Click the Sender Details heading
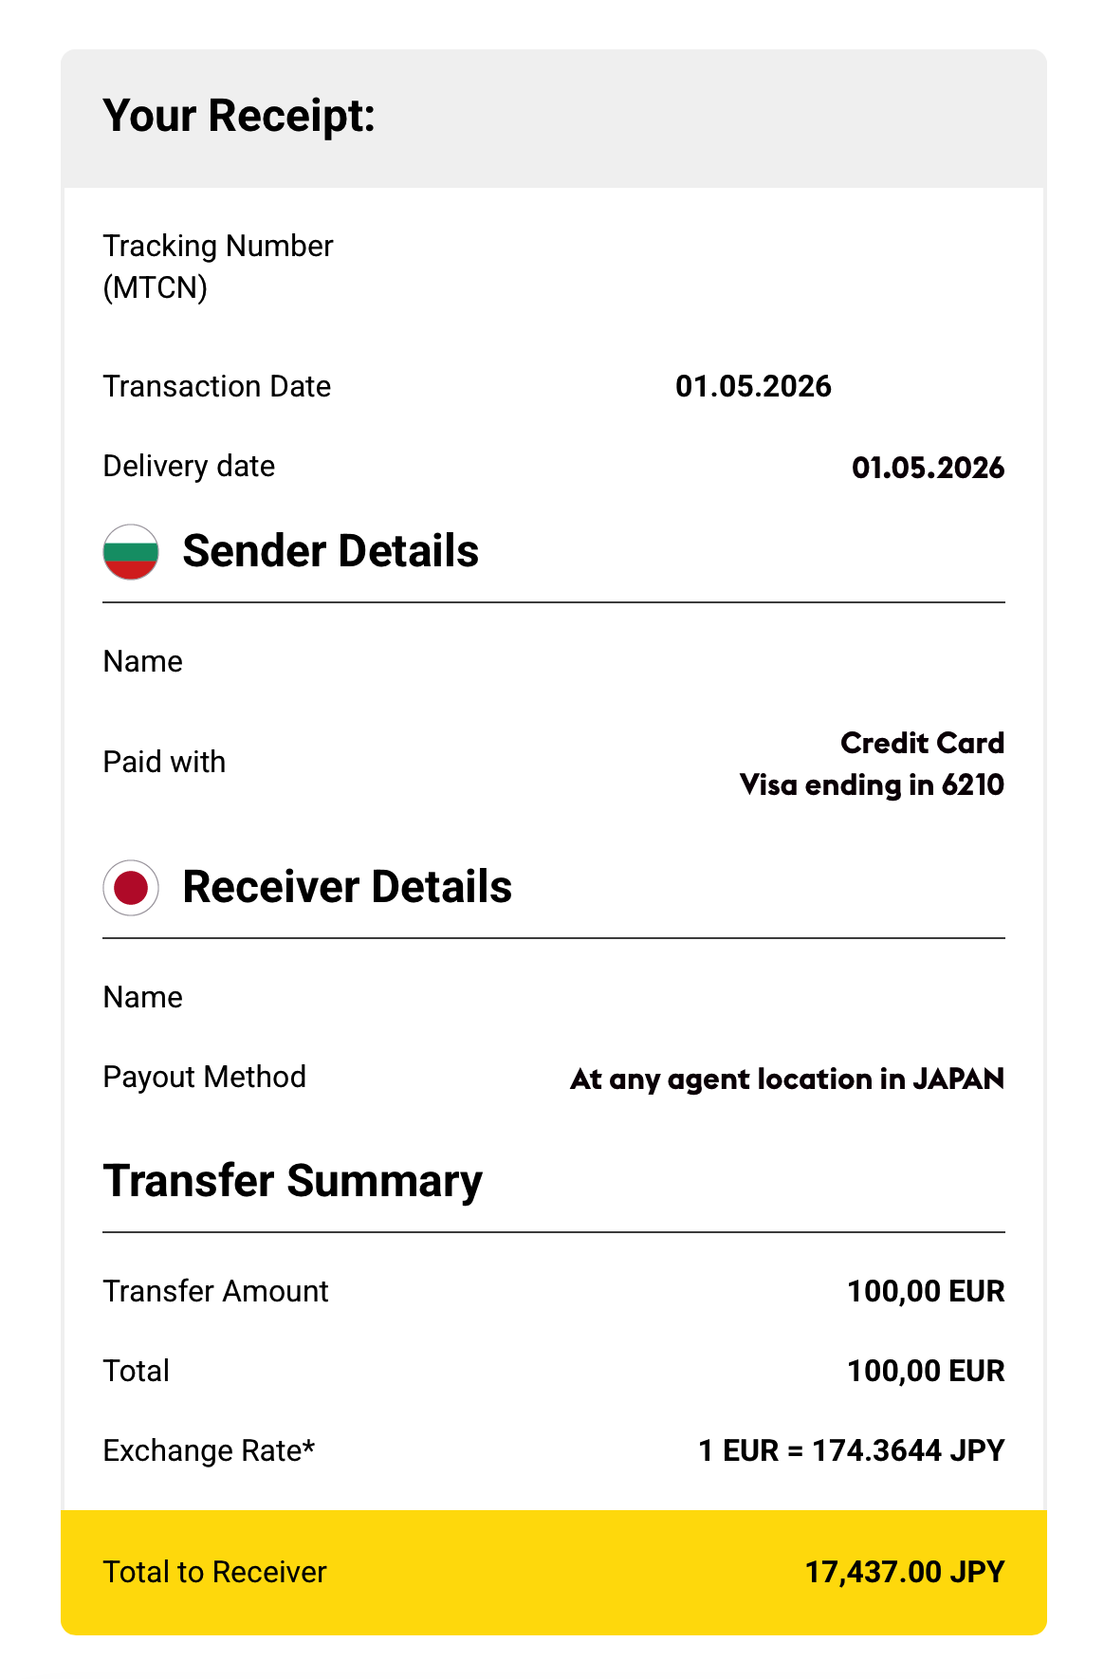1104x1679 pixels. [330, 551]
